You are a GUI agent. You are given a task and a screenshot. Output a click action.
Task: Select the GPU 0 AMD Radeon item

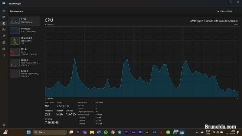pyautogui.click(x=25, y=62)
